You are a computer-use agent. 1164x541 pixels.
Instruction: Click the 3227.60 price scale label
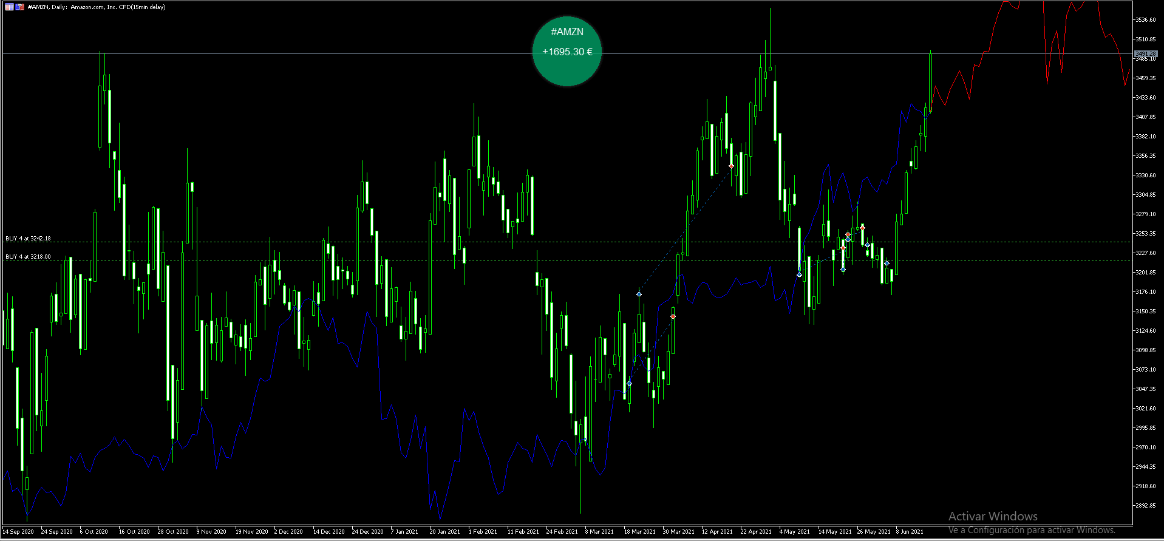point(1146,253)
